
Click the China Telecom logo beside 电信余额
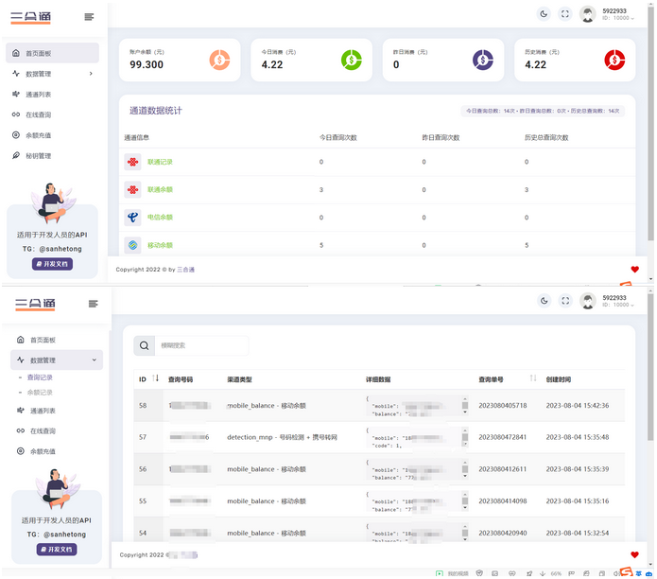pyautogui.click(x=132, y=218)
